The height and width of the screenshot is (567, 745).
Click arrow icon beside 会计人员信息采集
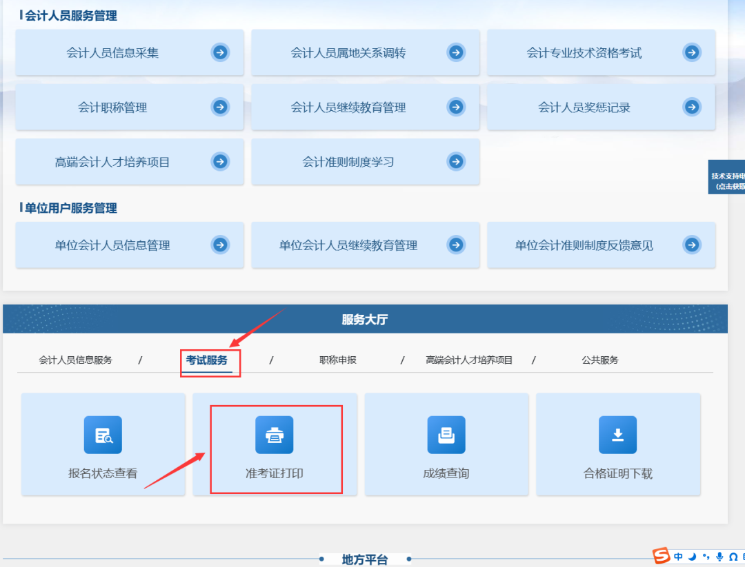220,52
